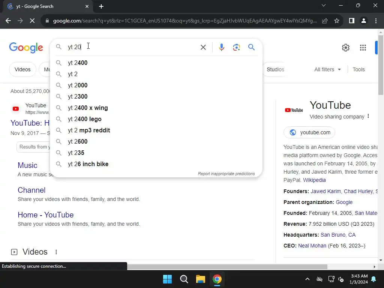384x288 pixels.
Task: Select suggestion yt 2 mp3 reddit
Action: tap(156, 130)
